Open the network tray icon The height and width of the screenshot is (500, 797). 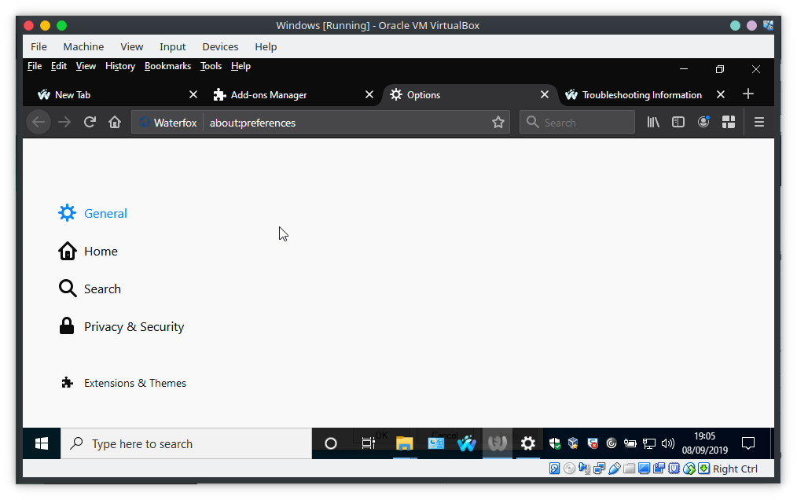(649, 443)
